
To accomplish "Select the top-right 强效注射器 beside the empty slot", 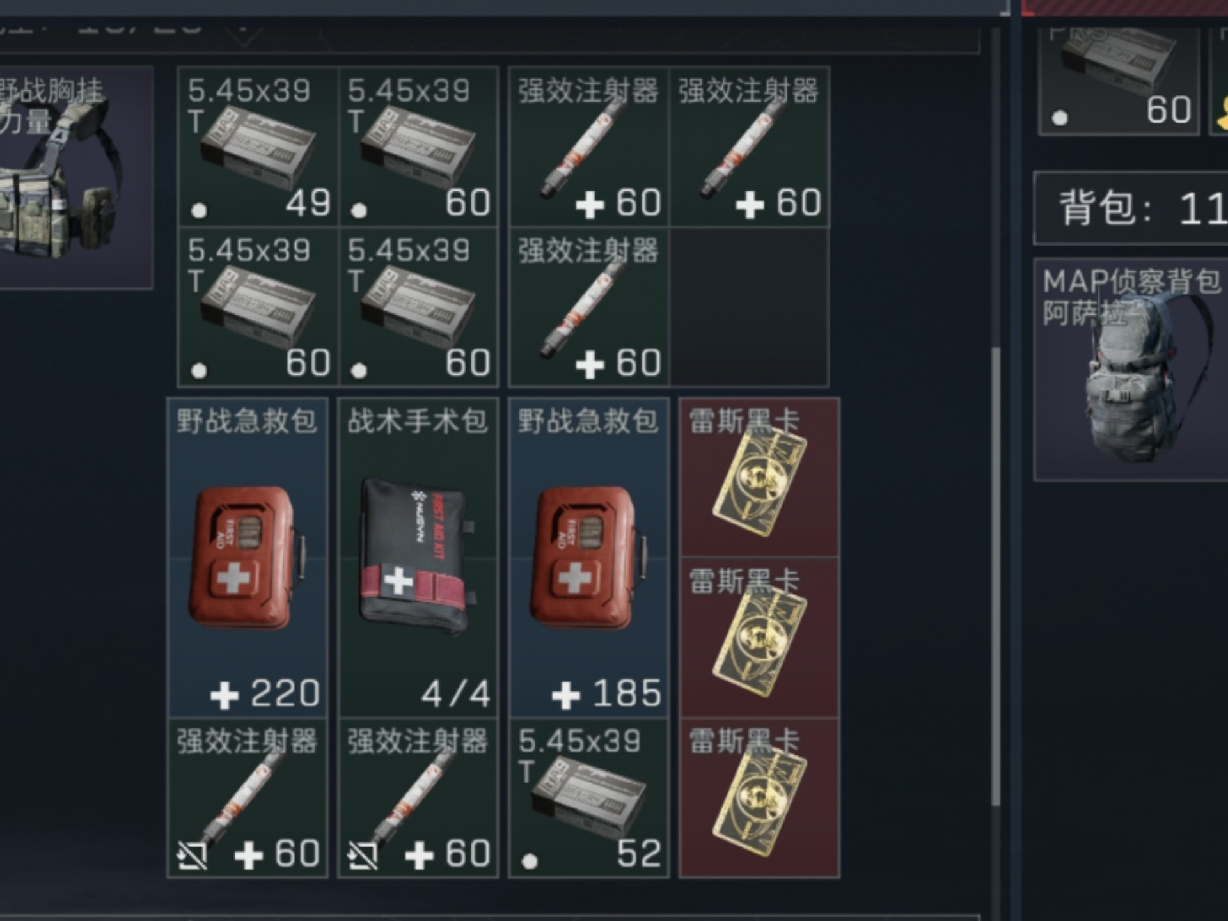I will tap(749, 146).
